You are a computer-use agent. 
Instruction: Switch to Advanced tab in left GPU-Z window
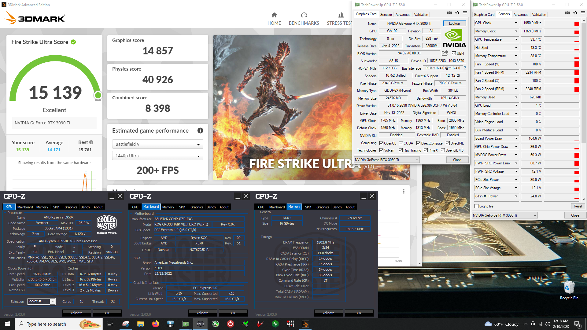click(403, 15)
